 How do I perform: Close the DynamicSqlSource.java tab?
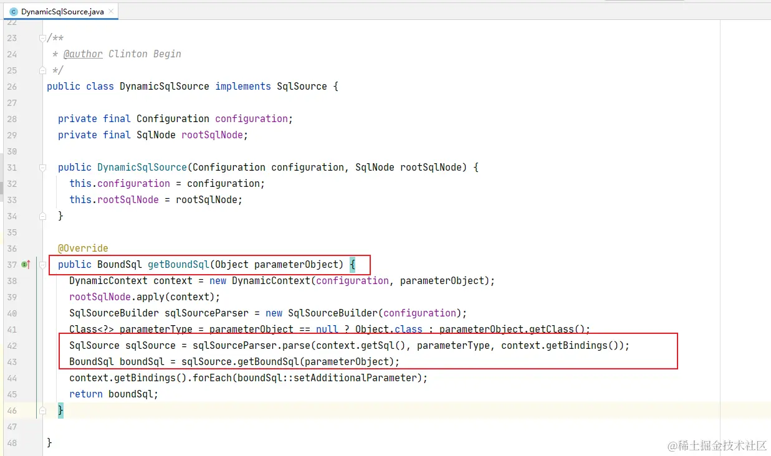pyautogui.click(x=112, y=12)
